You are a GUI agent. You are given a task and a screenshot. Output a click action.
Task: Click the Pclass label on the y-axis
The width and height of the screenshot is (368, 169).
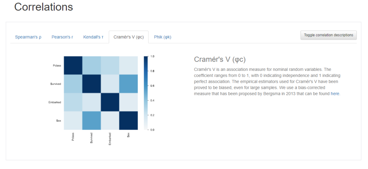click(x=57, y=66)
